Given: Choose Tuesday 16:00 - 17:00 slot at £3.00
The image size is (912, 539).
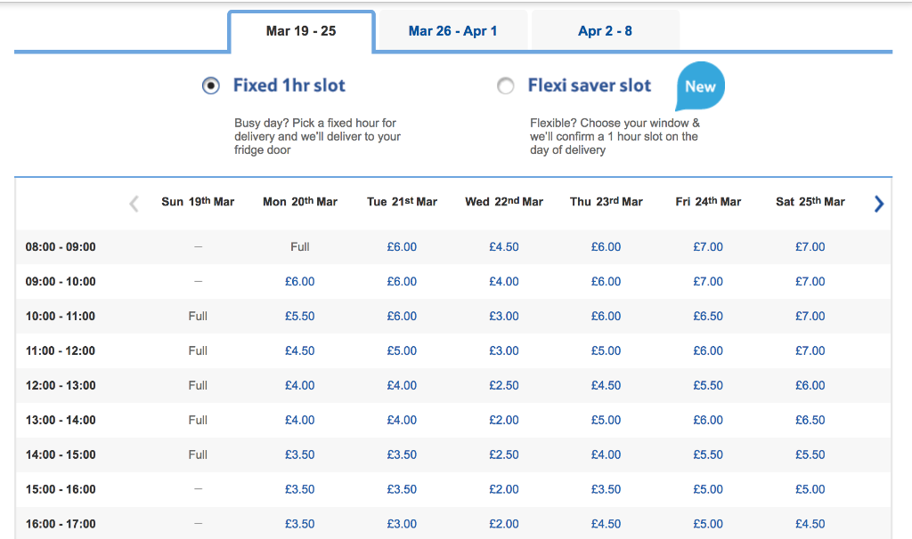Looking at the screenshot, I should pyautogui.click(x=402, y=524).
